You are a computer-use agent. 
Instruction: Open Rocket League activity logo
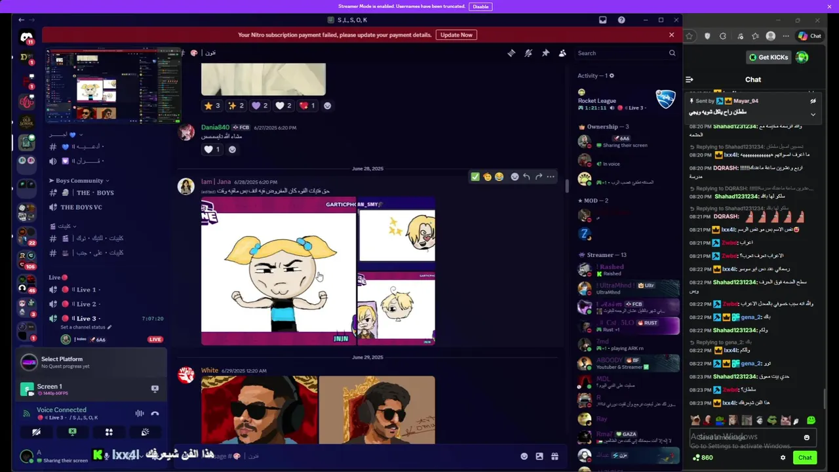pyautogui.click(x=666, y=99)
